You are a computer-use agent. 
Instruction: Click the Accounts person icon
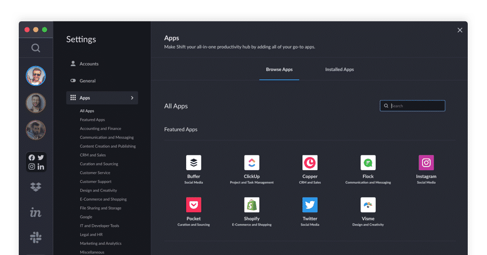pos(73,63)
